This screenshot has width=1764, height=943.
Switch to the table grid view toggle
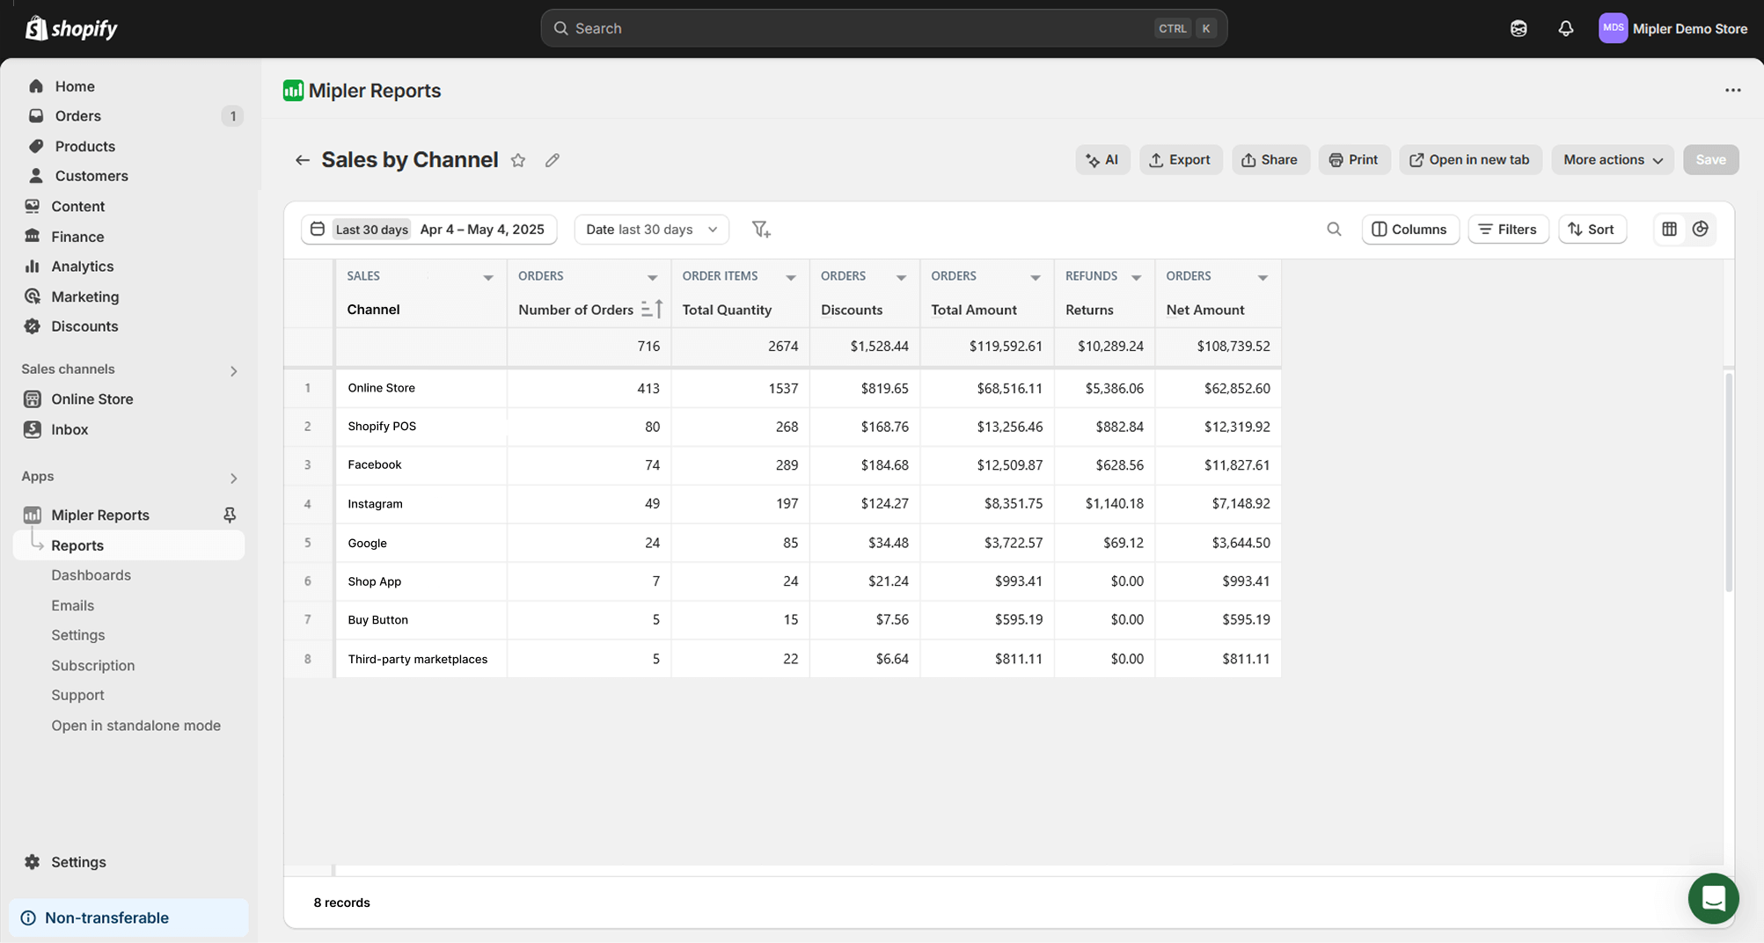pyautogui.click(x=1669, y=229)
